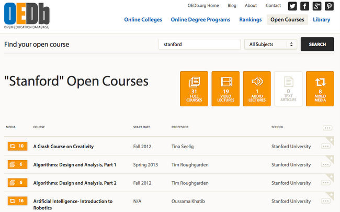Image resolution: width=340 pixels, height=212 pixels.
Task: Open the Facebook social icon
Action: pyautogui.click(x=304, y=6)
